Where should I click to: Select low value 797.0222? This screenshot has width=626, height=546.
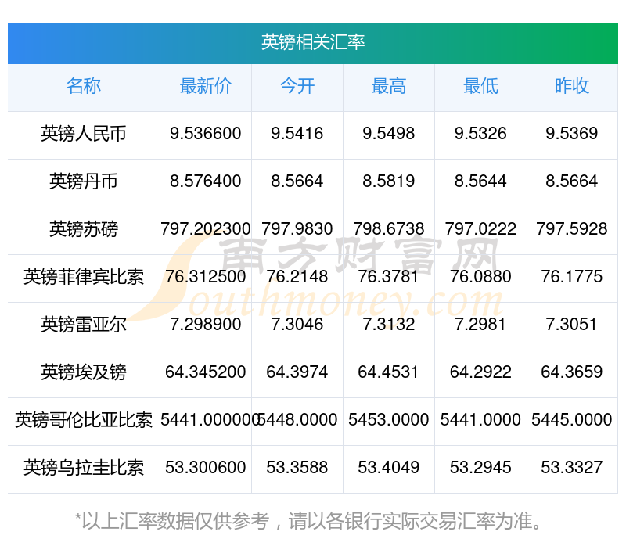480,228
